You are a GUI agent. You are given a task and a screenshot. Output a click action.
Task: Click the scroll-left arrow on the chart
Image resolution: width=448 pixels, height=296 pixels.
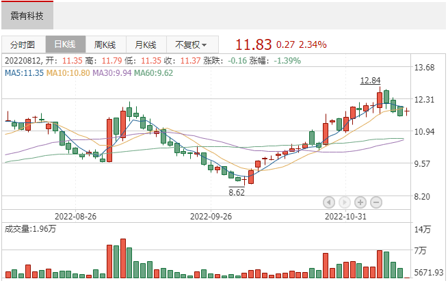[x=328, y=202]
